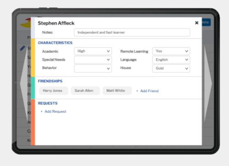Open the Academic dropdown
The height and width of the screenshot is (166, 229).
[x=93, y=51]
